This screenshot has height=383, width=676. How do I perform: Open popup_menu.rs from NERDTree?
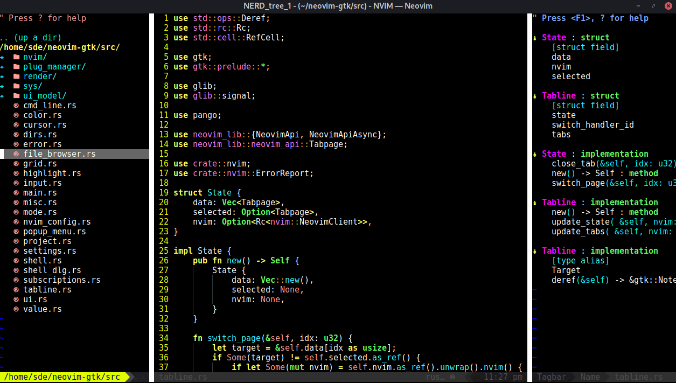(54, 232)
